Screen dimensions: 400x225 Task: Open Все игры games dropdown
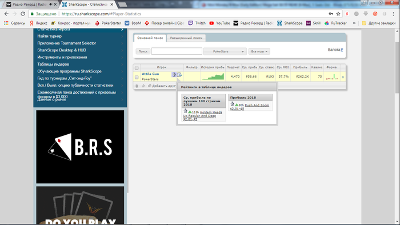[x=259, y=51]
